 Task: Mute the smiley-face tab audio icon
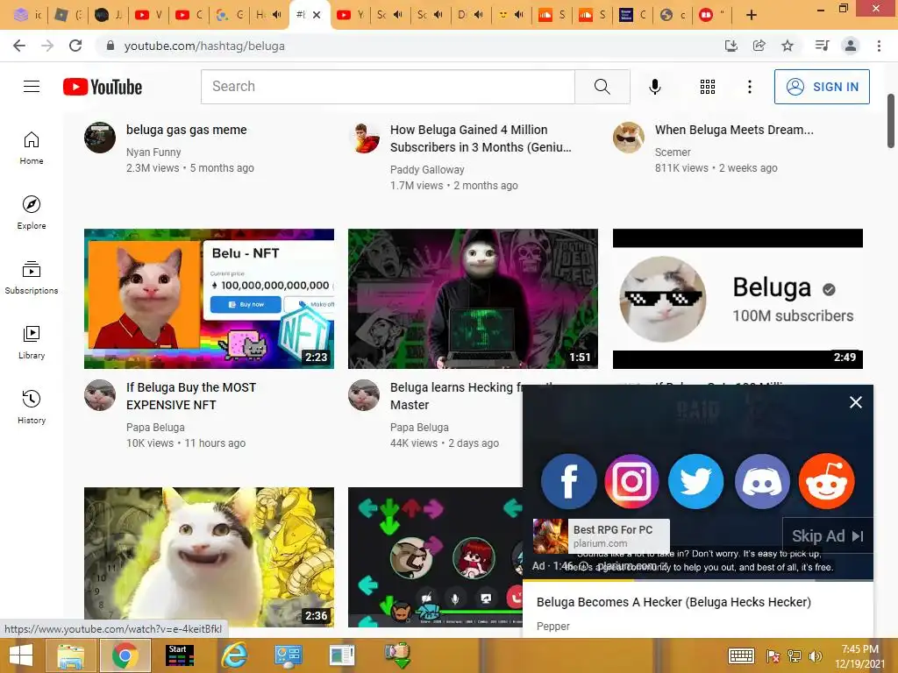[519, 15]
